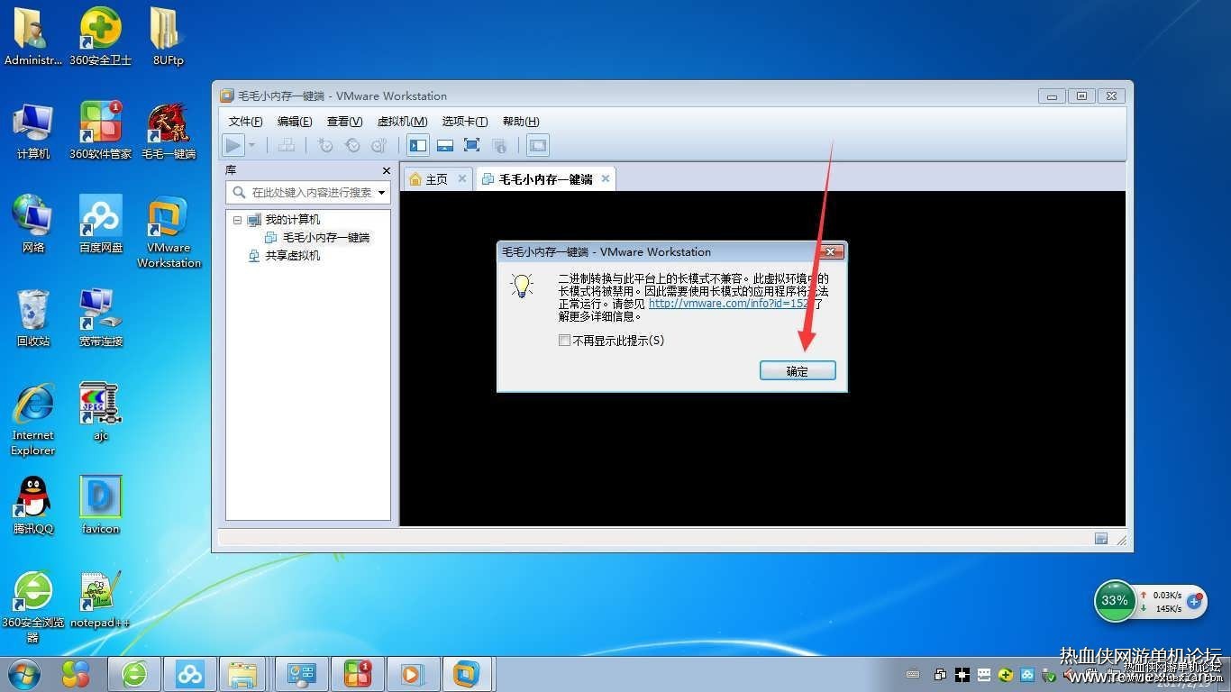This screenshot has width=1231, height=692.
Task: Collapse the 我的计算机 tree node
Action: tap(237, 220)
